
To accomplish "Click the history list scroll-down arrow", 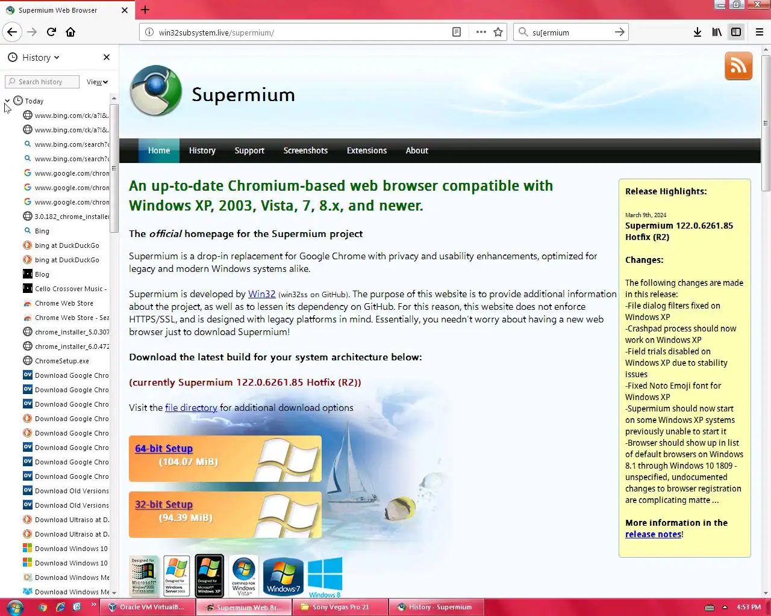I will tap(114, 593).
